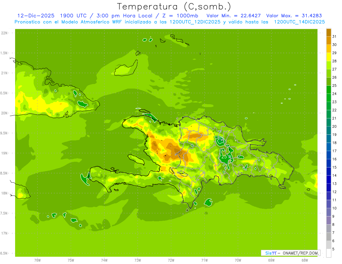Viewport: 342px width, 264px height.
Task: Click the "18N" latitude axis label
Action: (x=4, y=193)
